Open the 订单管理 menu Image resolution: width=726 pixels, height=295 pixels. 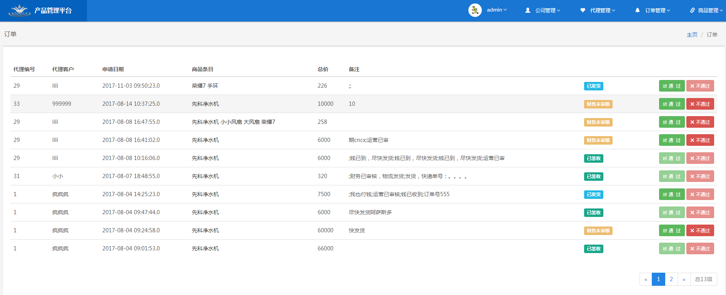coord(658,10)
